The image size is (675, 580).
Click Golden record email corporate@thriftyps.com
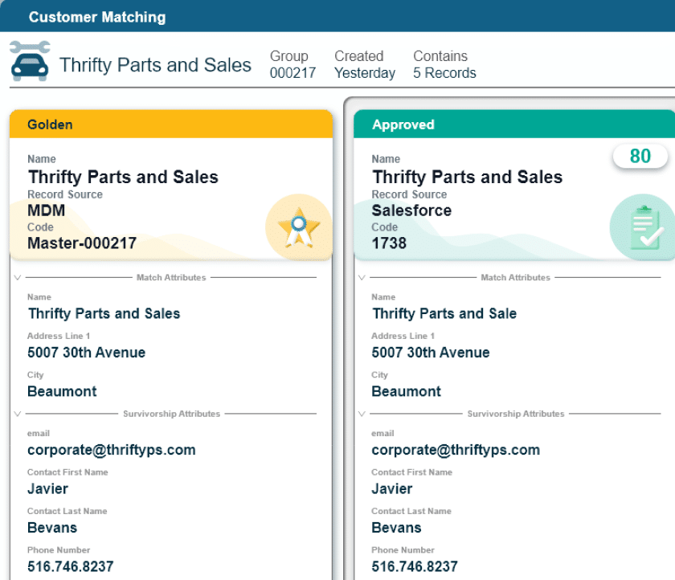(112, 450)
